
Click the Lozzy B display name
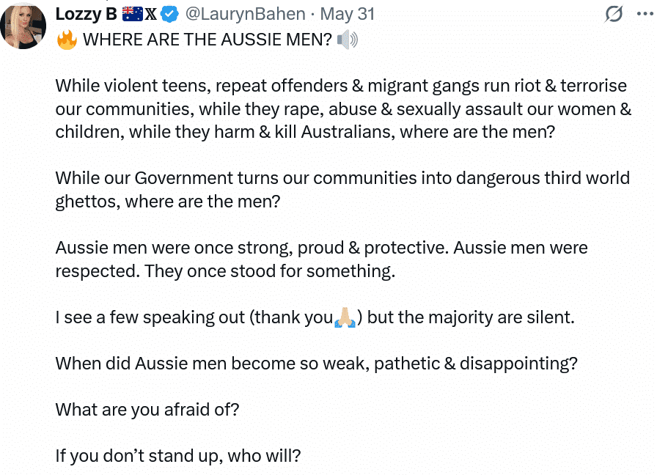pos(87,14)
